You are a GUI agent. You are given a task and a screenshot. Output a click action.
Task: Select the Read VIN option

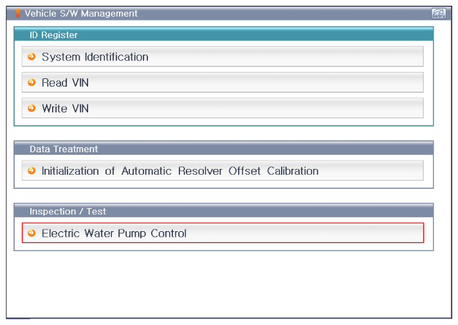pos(223,83)
